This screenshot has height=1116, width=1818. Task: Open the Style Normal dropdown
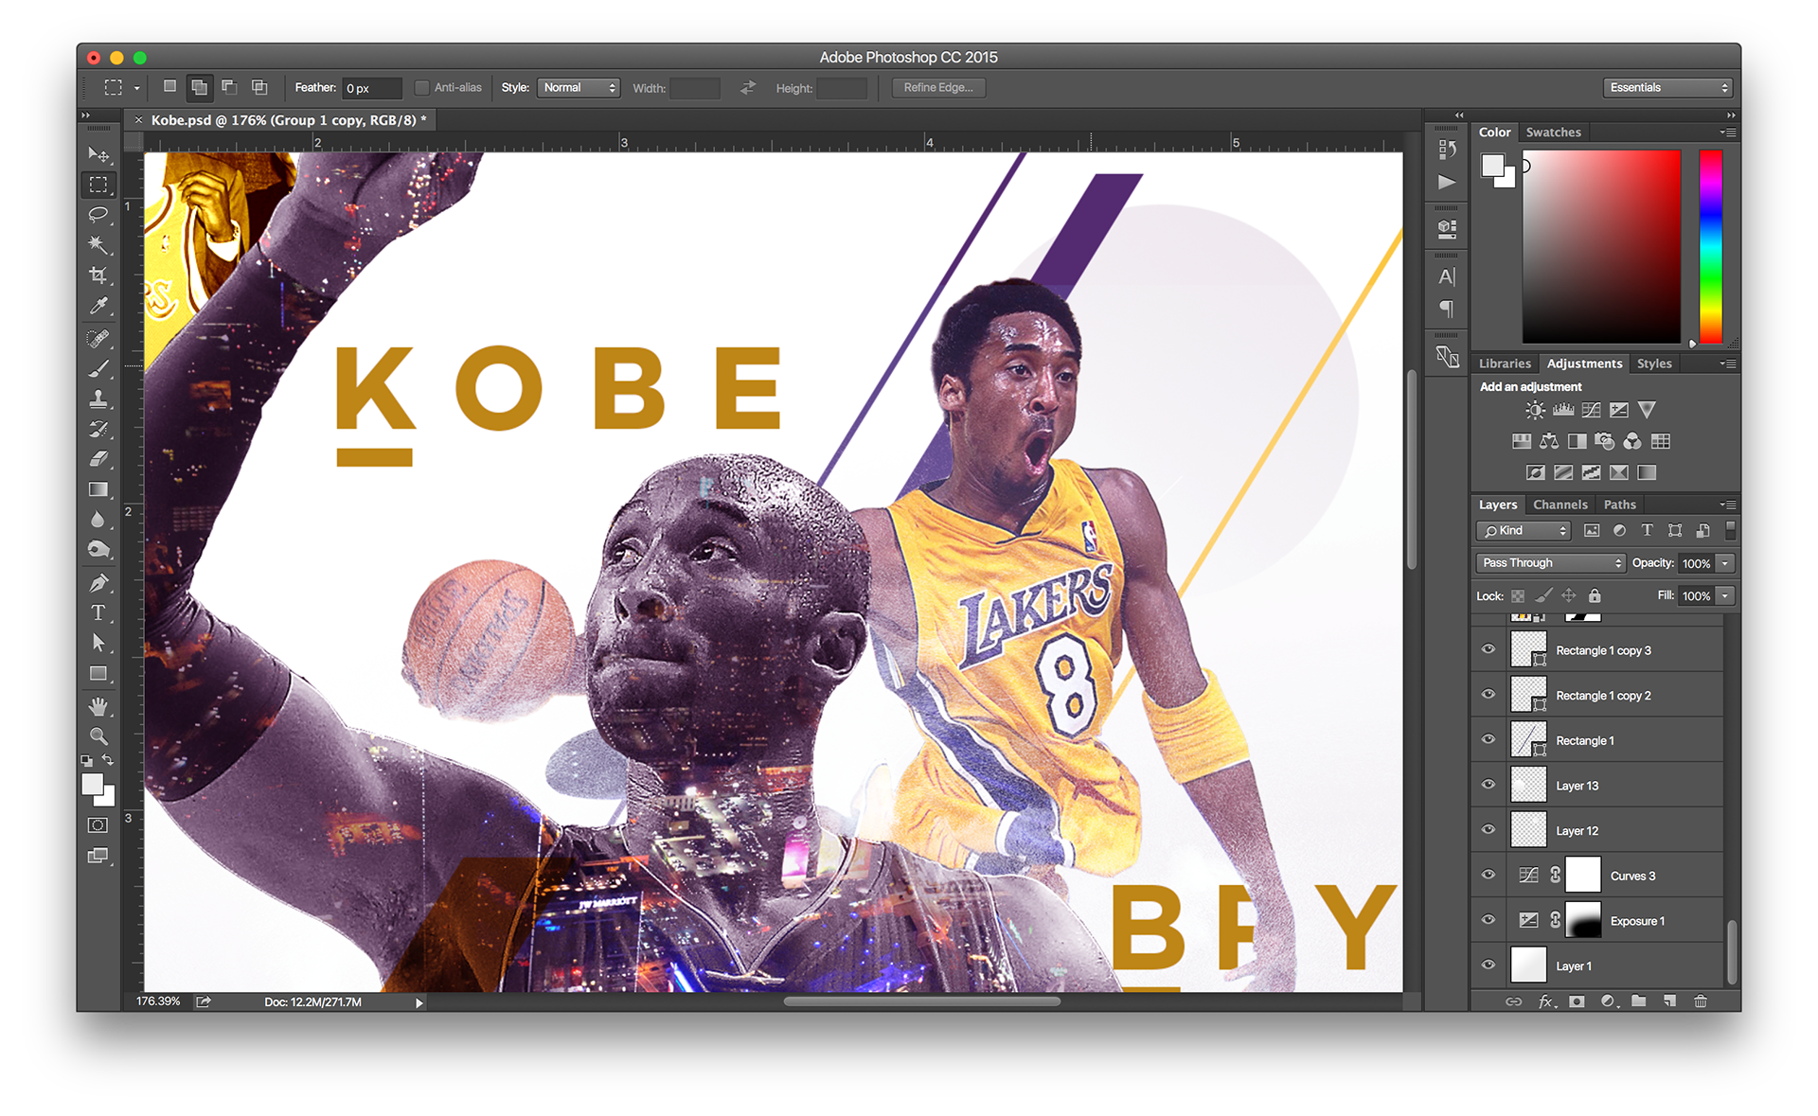click(579, 88)
